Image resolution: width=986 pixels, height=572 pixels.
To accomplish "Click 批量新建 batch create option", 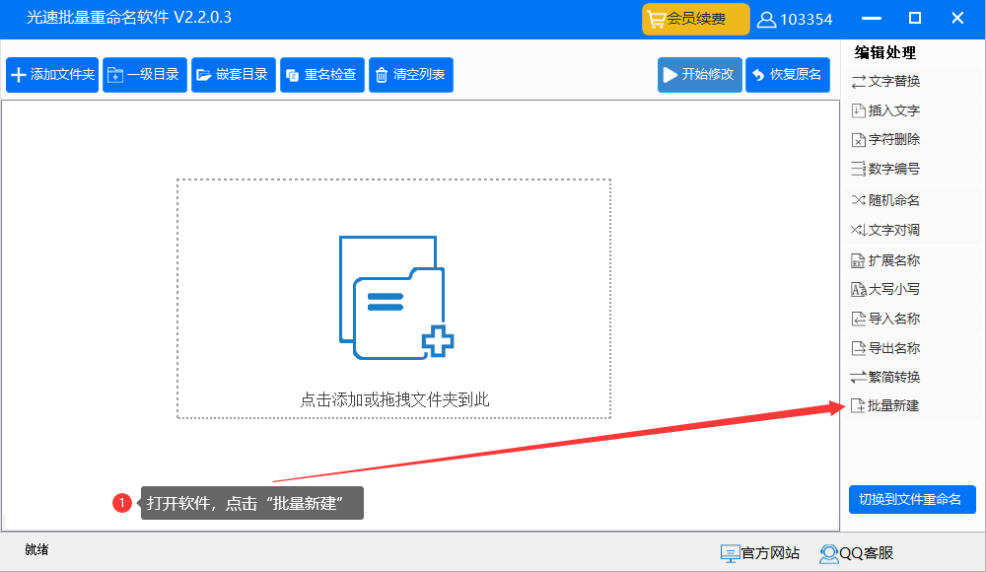I will 884,406.
